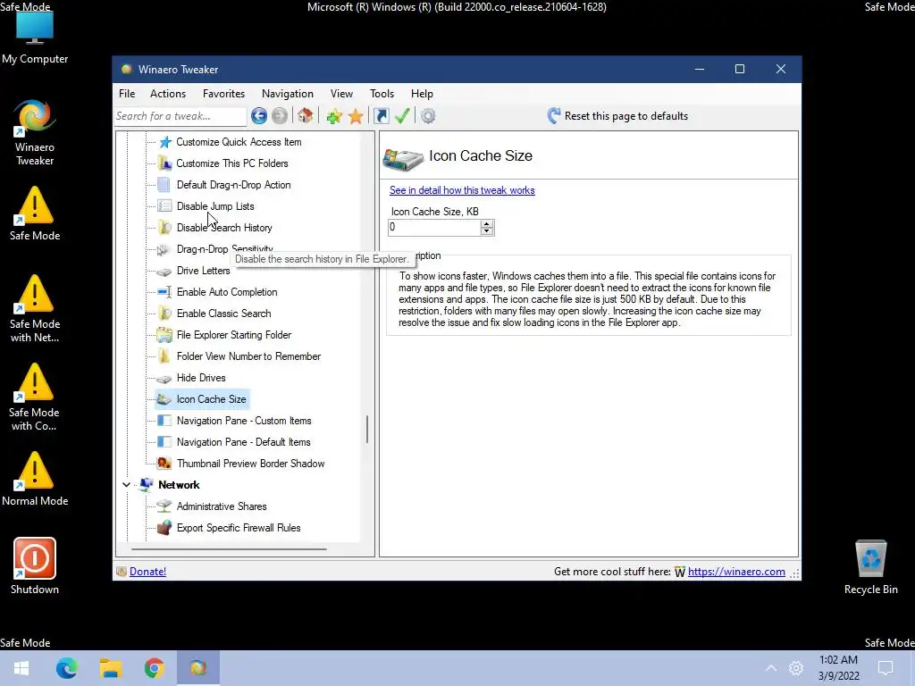
Task: Launch Microsoft Edge from the taskbar
Action: coord(66,668)
